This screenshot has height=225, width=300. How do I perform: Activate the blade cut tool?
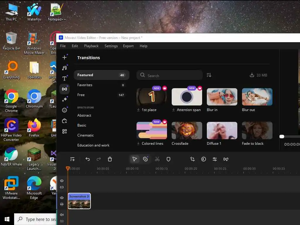pos(145,159)
